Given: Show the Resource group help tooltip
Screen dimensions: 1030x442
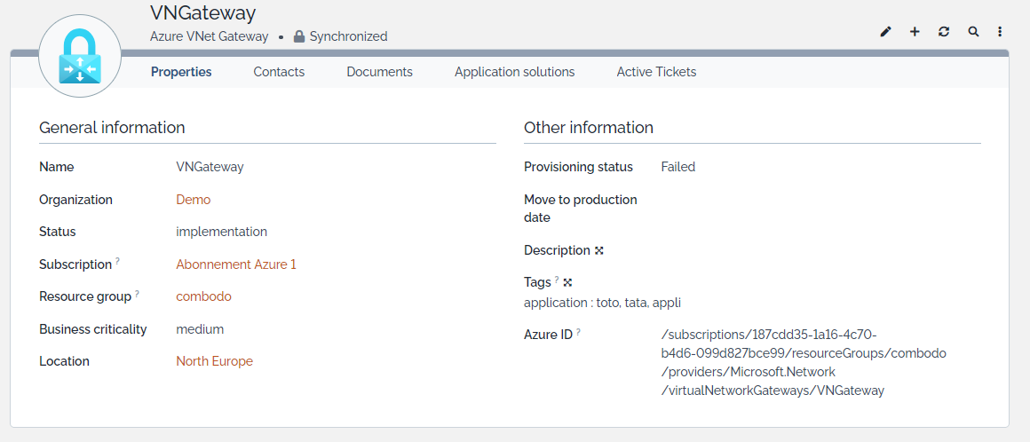Looking at the screenshot, I should pyautogui.click(x=137, y=294).
